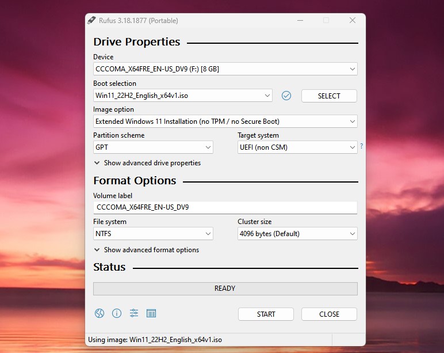Click the Volume label text field
Image resolution: width=444 pixels, height=353 pixels.
pos(225,207)
